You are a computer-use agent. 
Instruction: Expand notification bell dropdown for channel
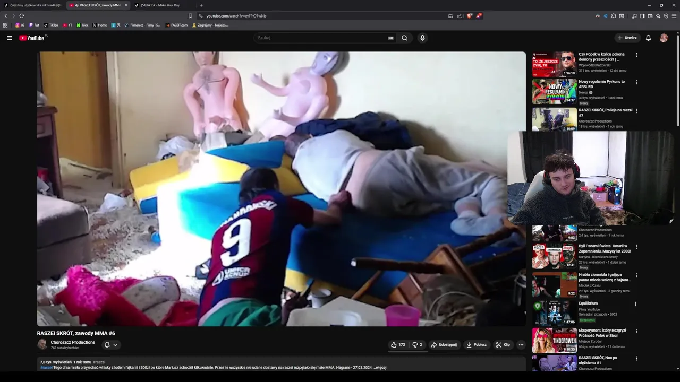click(115, 345)
